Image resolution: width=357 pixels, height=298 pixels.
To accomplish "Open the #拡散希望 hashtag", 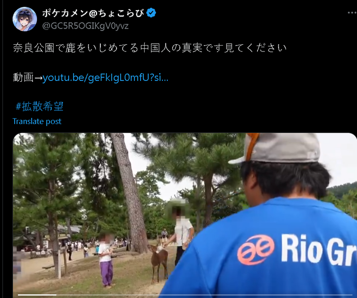I will coord(39,106).
